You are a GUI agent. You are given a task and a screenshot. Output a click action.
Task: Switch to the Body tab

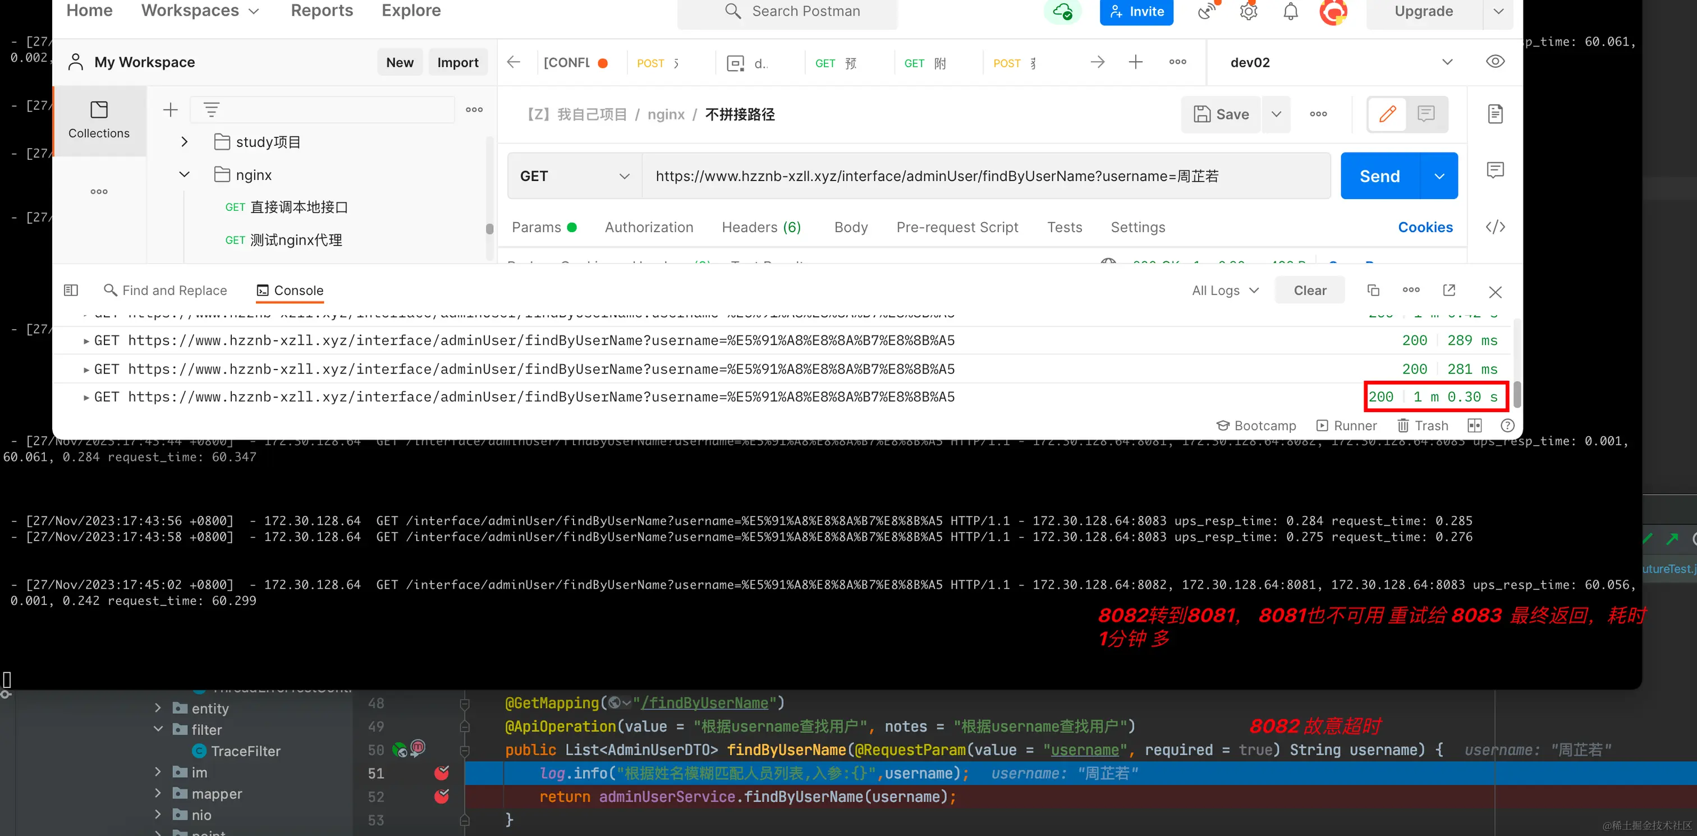851,227
